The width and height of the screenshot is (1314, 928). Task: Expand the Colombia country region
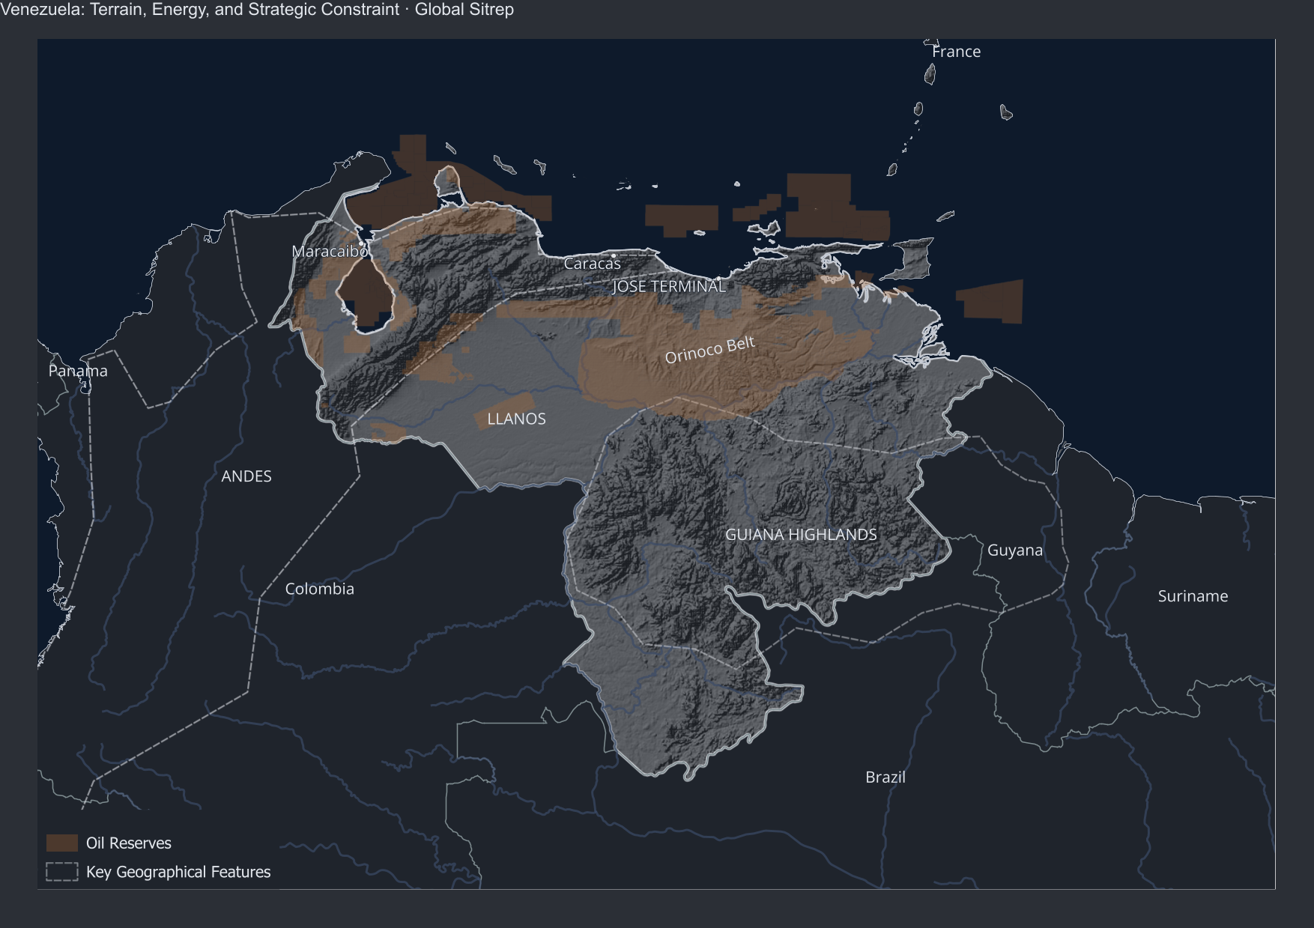pyautogui.click(x=320, y=589)
